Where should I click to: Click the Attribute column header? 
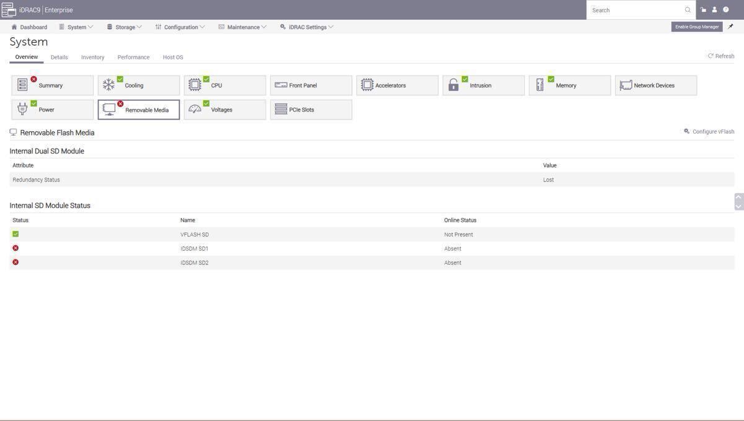point(23,165)
